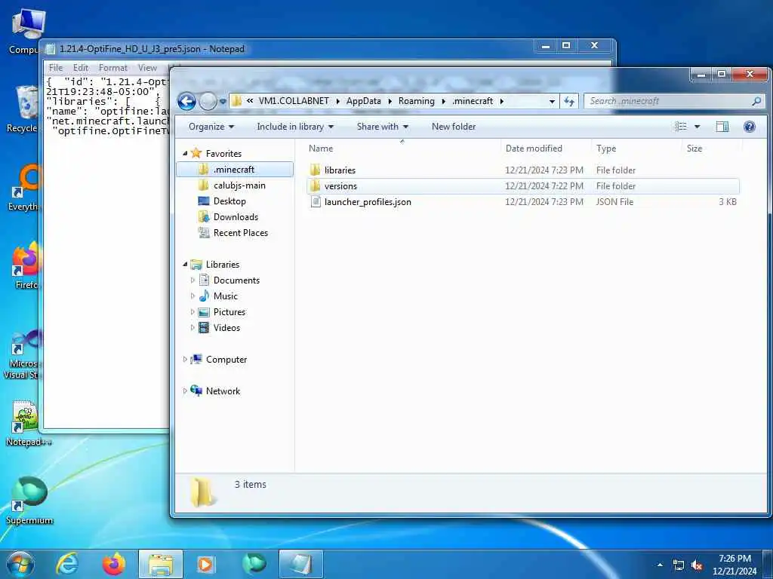This screenshot has height=579, width=773.
Task: Change view with the view icon
Action: point(681,127)
